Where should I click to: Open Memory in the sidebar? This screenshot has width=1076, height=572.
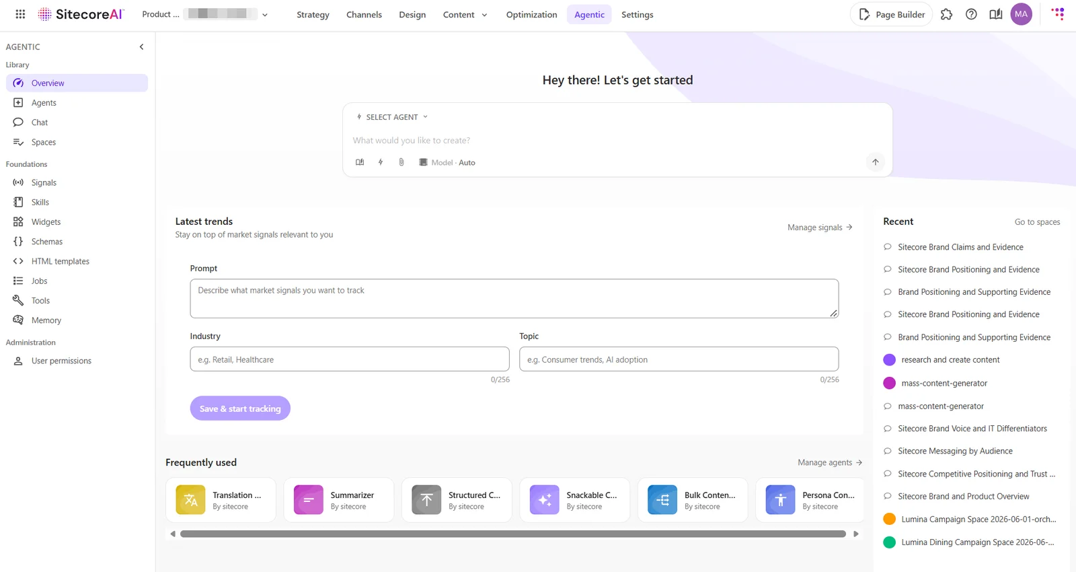77,320
